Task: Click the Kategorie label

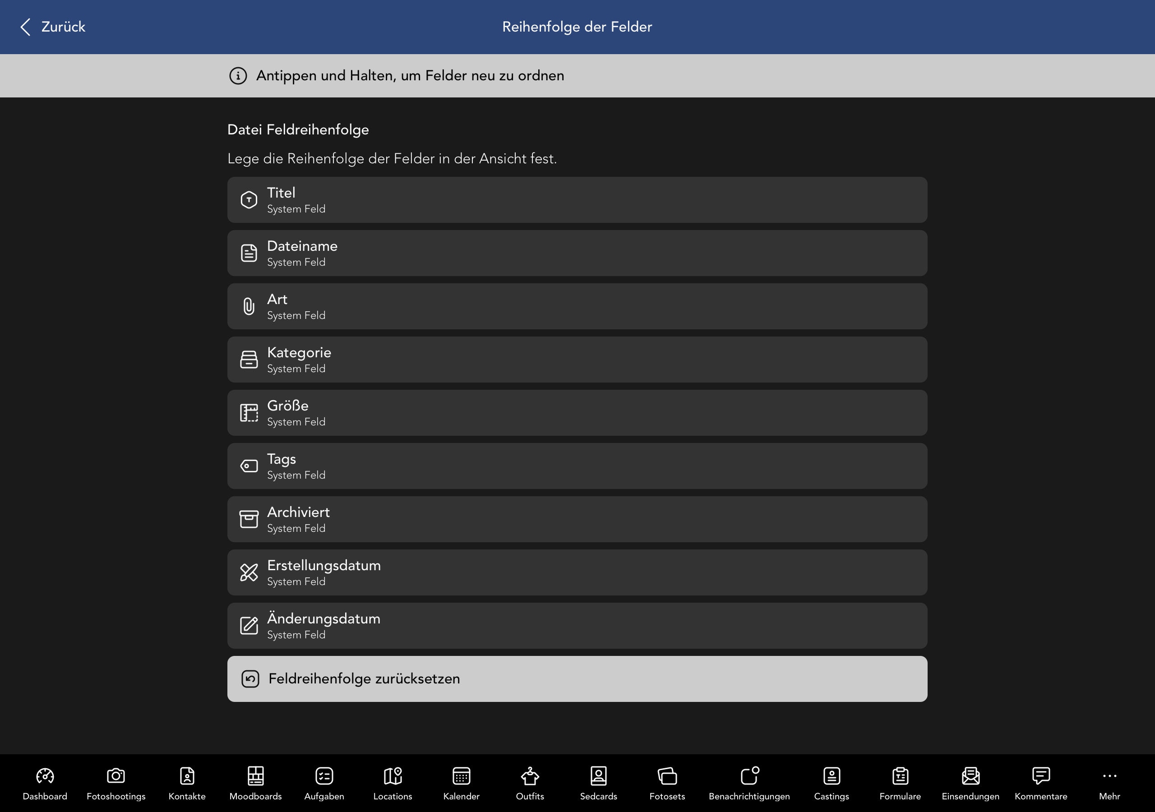Action: [299, 353]
